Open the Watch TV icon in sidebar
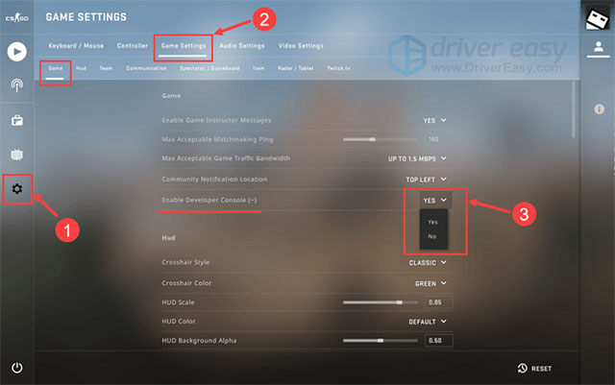Screen dimensions: 615x385 pyautogui.click(x=17, y=155)
